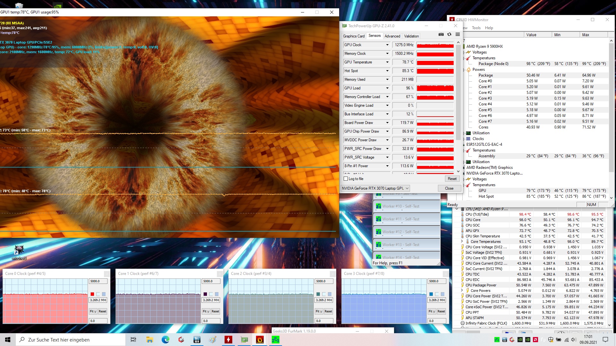
Task: Open the NVIDIA GeForce RTX 3070 GPU selector
Action: click(x=375, y=188)
